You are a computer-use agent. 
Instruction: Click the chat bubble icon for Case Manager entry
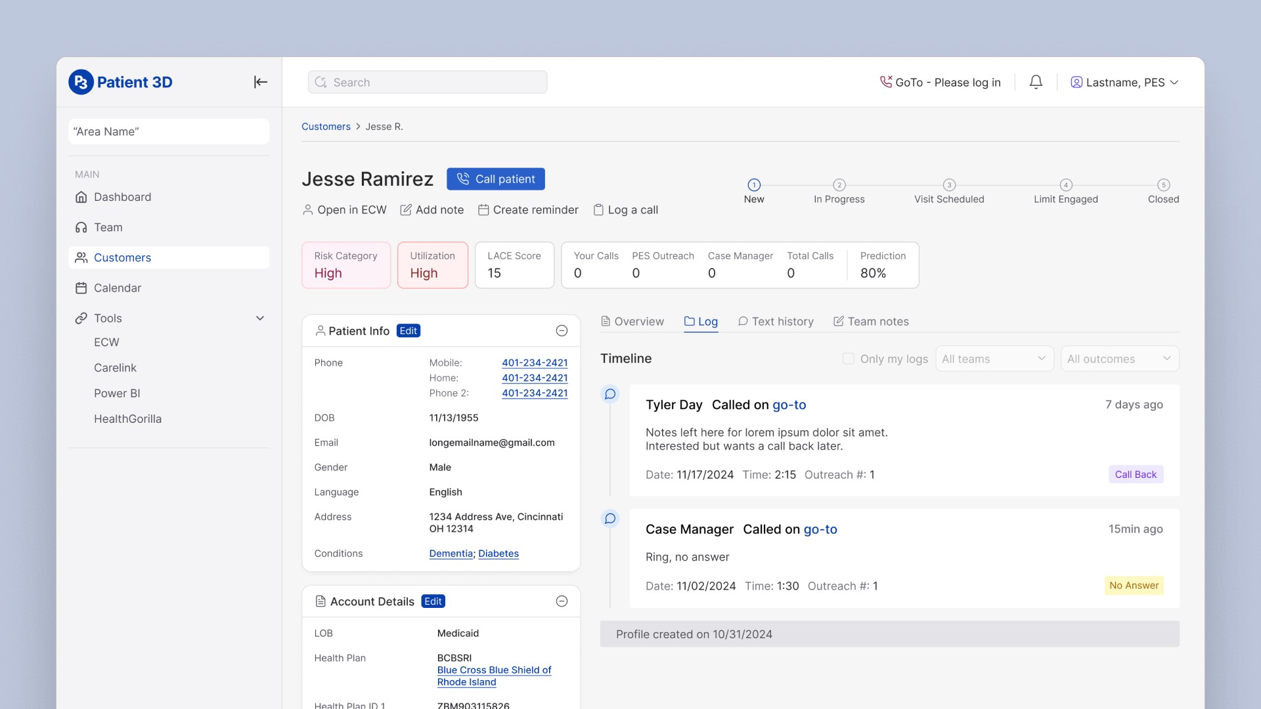pos(610,519)
